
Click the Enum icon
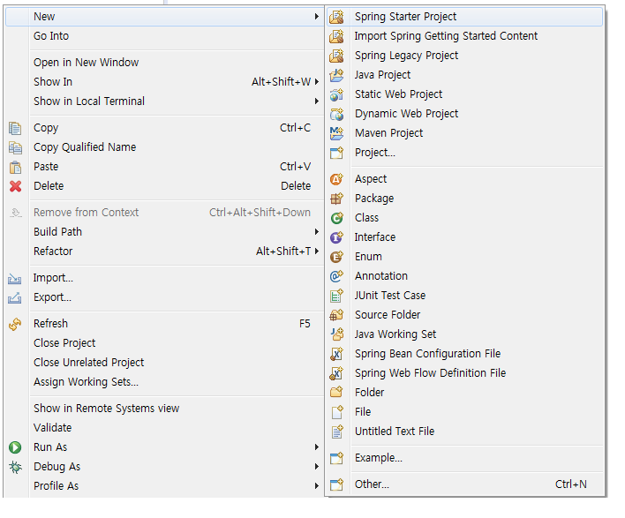pyautogui.click(x=336, y=257)
